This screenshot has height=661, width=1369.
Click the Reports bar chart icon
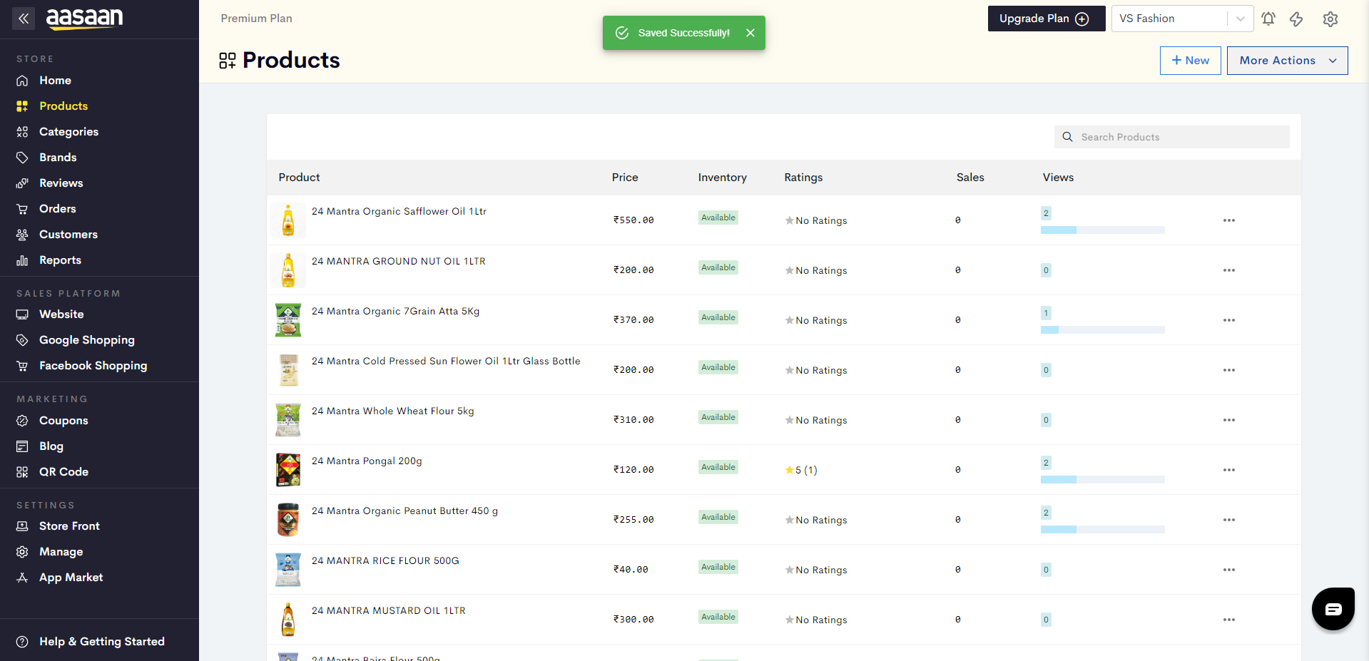click(22, 260)
